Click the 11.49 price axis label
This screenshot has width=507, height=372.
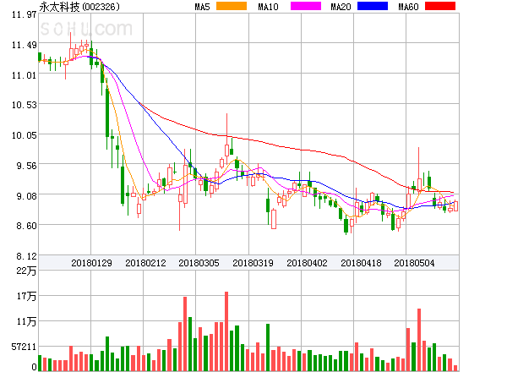[25, 45]
